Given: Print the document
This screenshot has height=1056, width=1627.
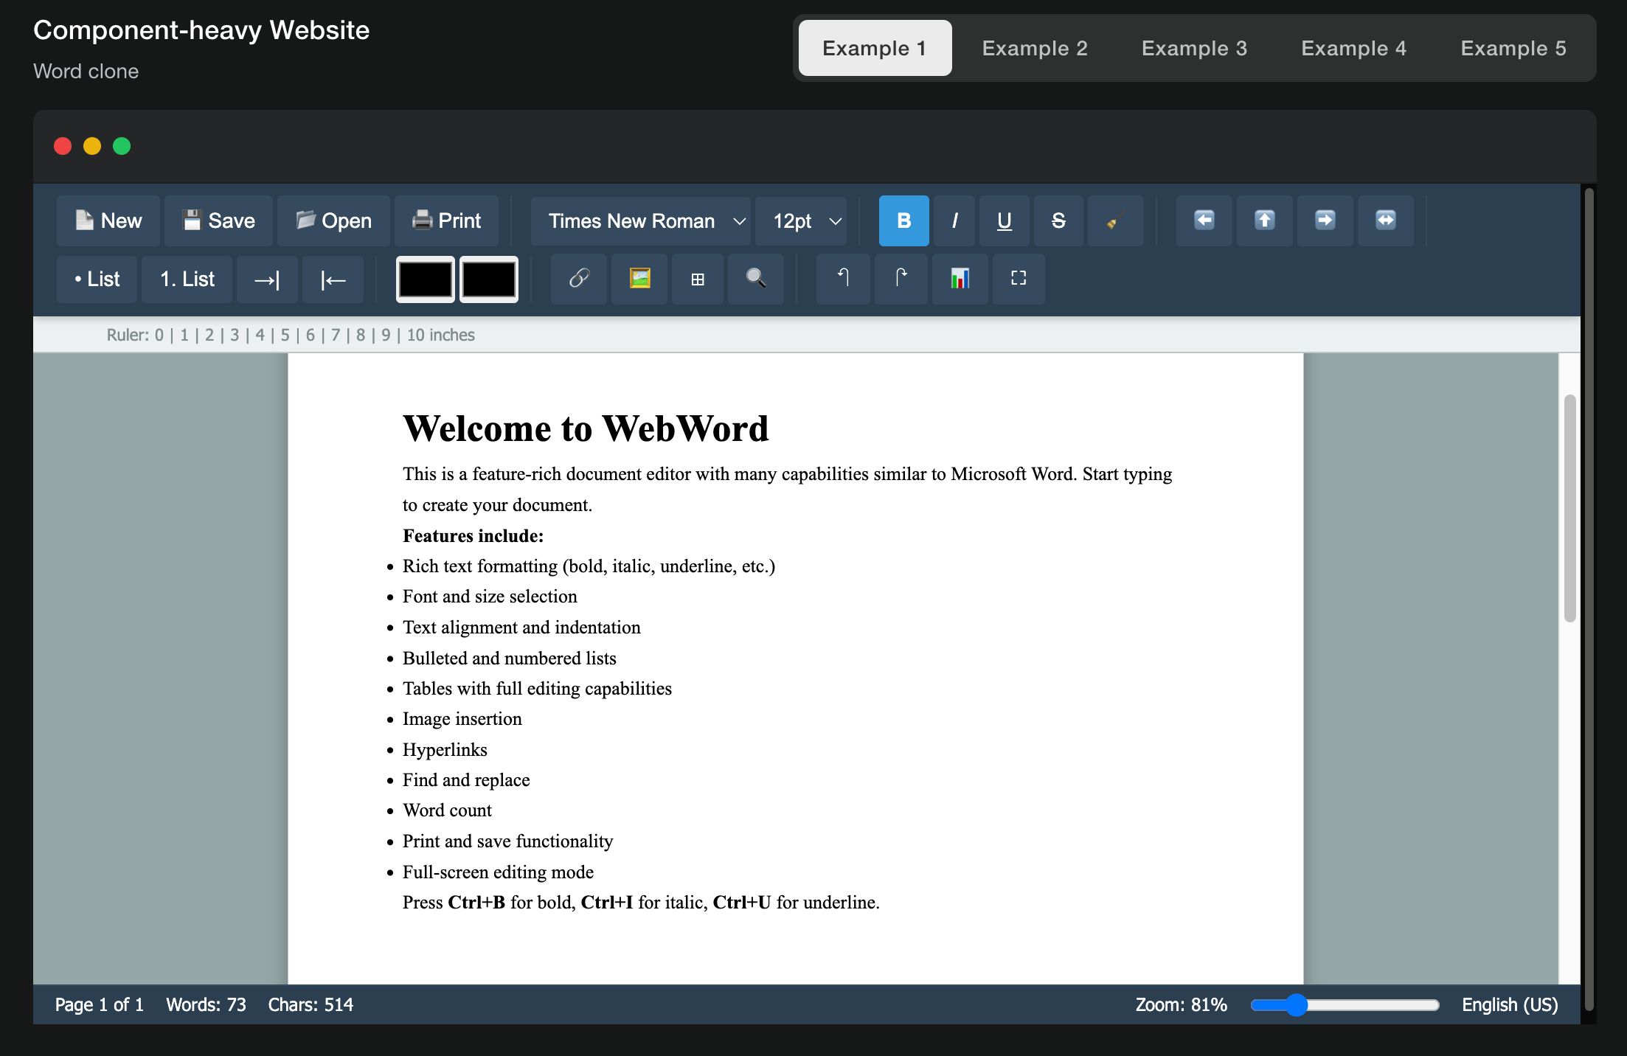Looking at the screenshot, I should pos(447,220).
